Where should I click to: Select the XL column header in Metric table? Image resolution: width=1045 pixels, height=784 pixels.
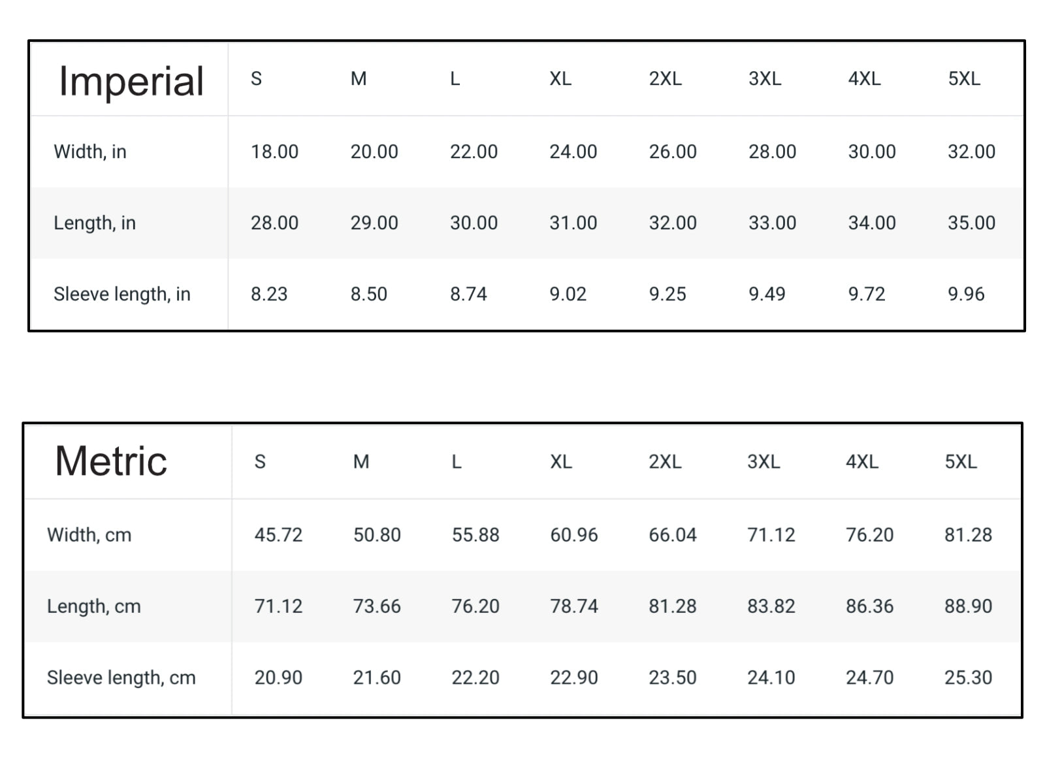560,462
